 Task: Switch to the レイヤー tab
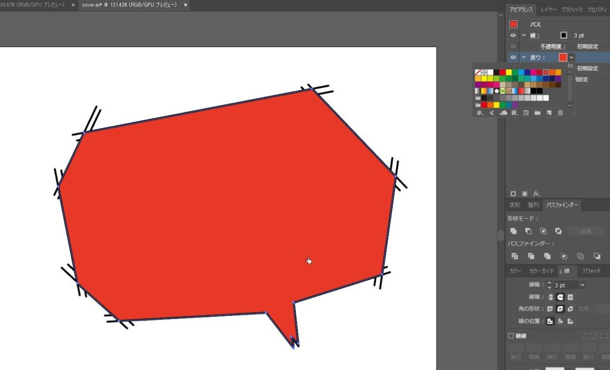549,10
